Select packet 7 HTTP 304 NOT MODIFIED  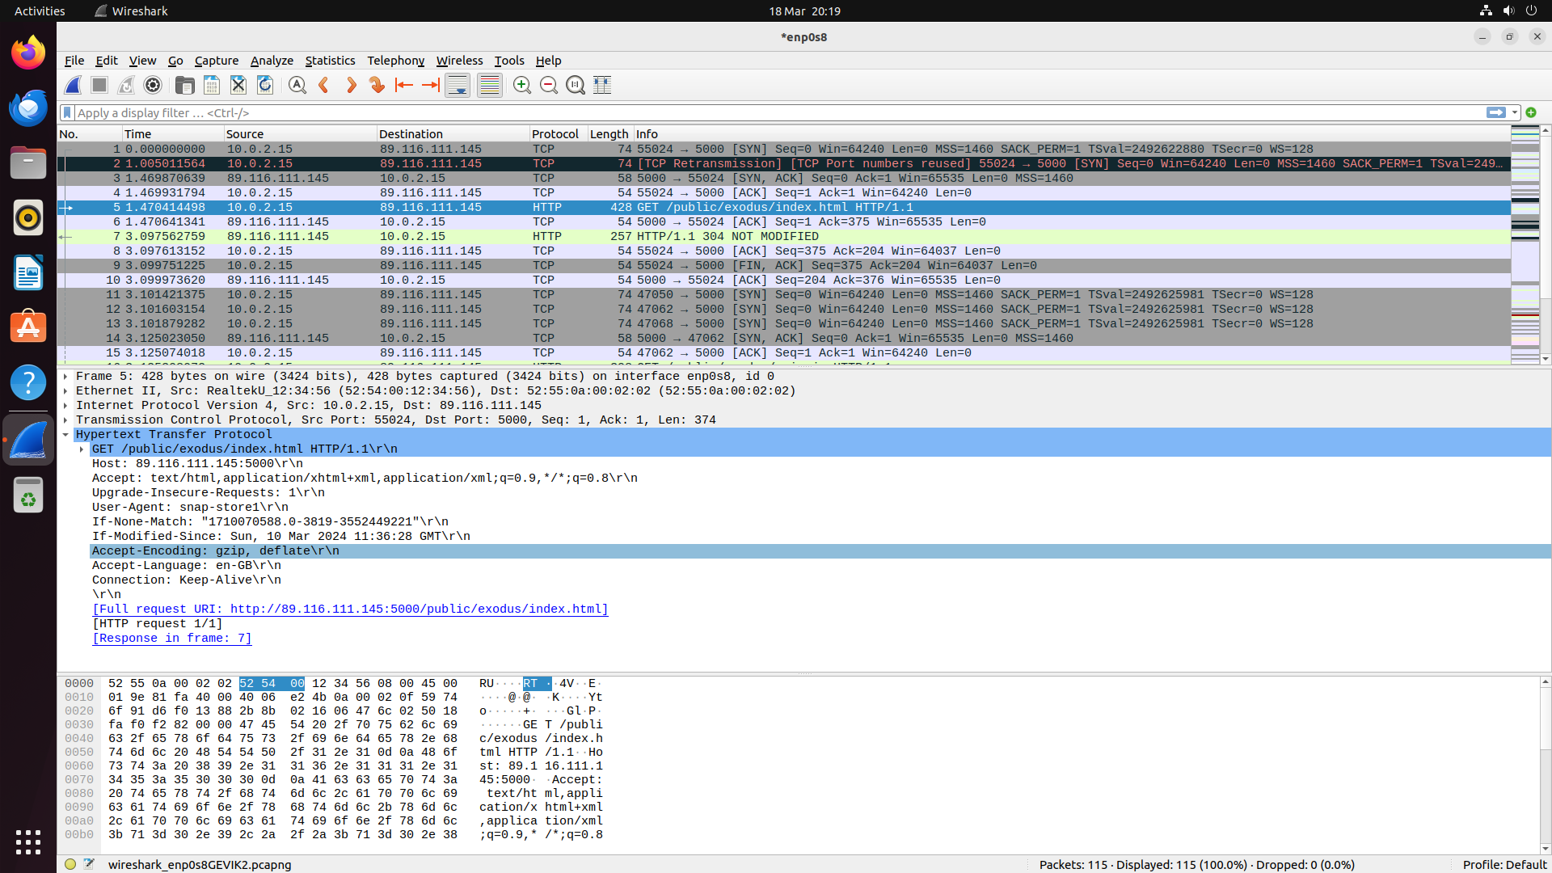coord(784,237)
